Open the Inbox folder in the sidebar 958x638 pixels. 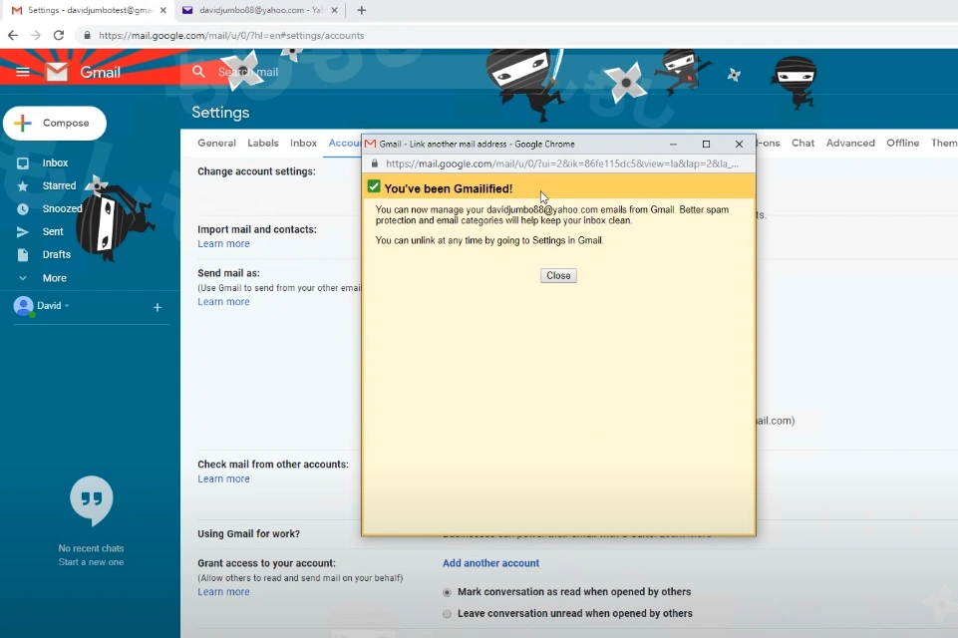click(x=55, y=163)
